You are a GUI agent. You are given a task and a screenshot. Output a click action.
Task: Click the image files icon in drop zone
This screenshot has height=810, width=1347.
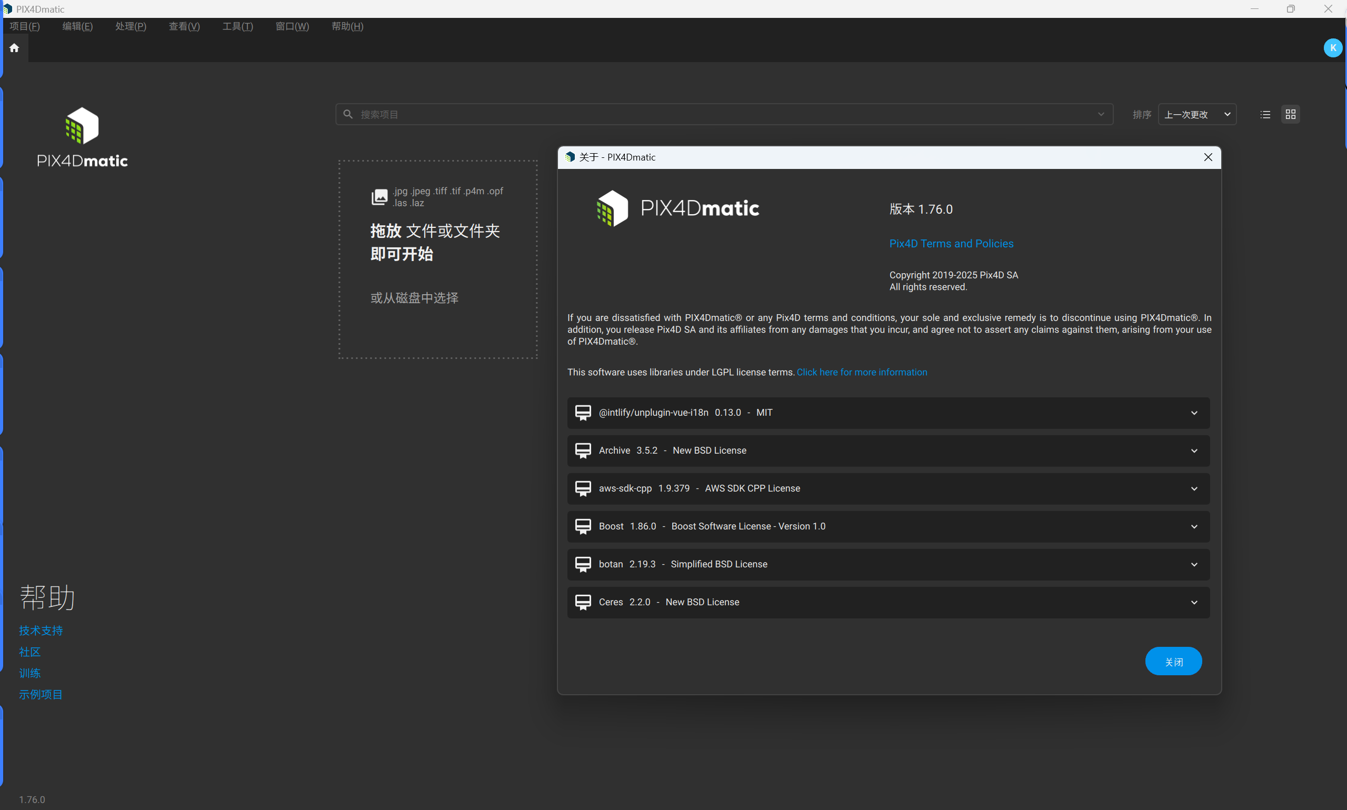click(x=380, y=197)
